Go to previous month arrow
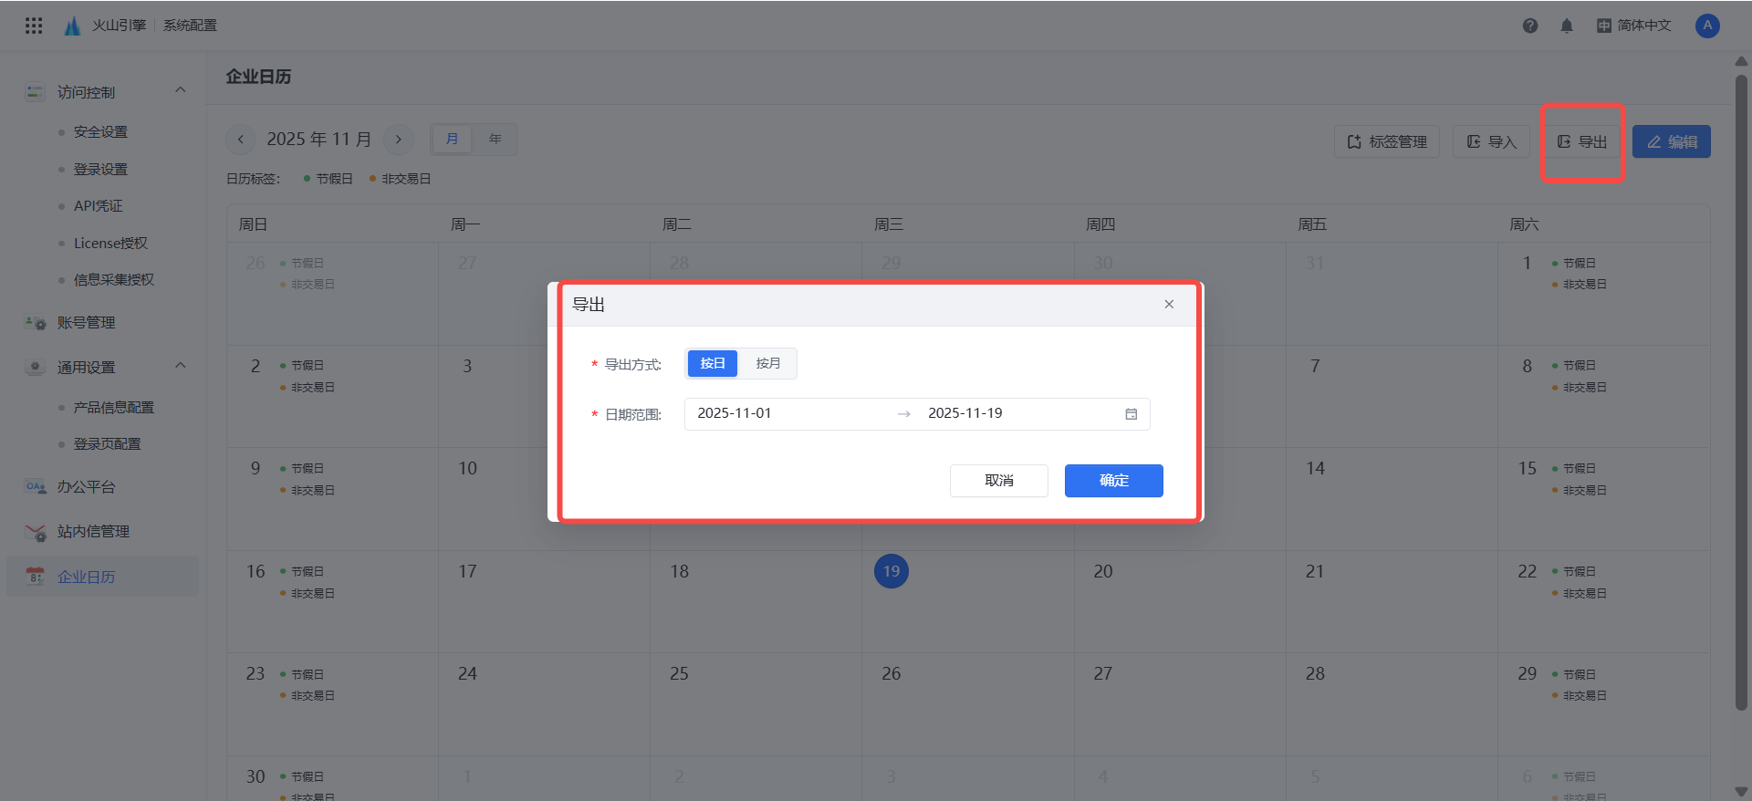This screenshot has width=1752, height=801. click(241, 140)
